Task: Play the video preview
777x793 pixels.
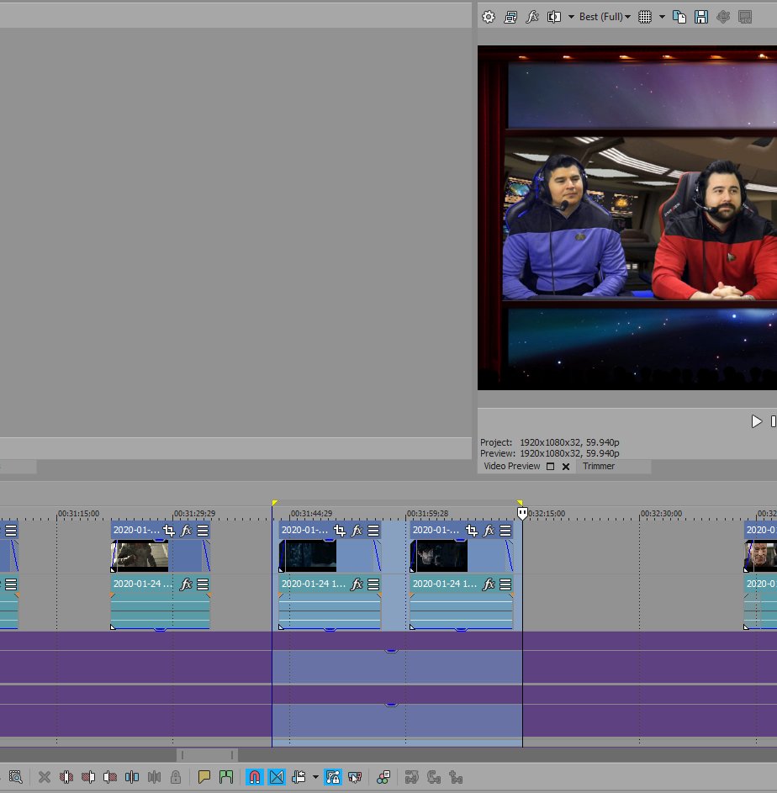Action: pos(756,421)
